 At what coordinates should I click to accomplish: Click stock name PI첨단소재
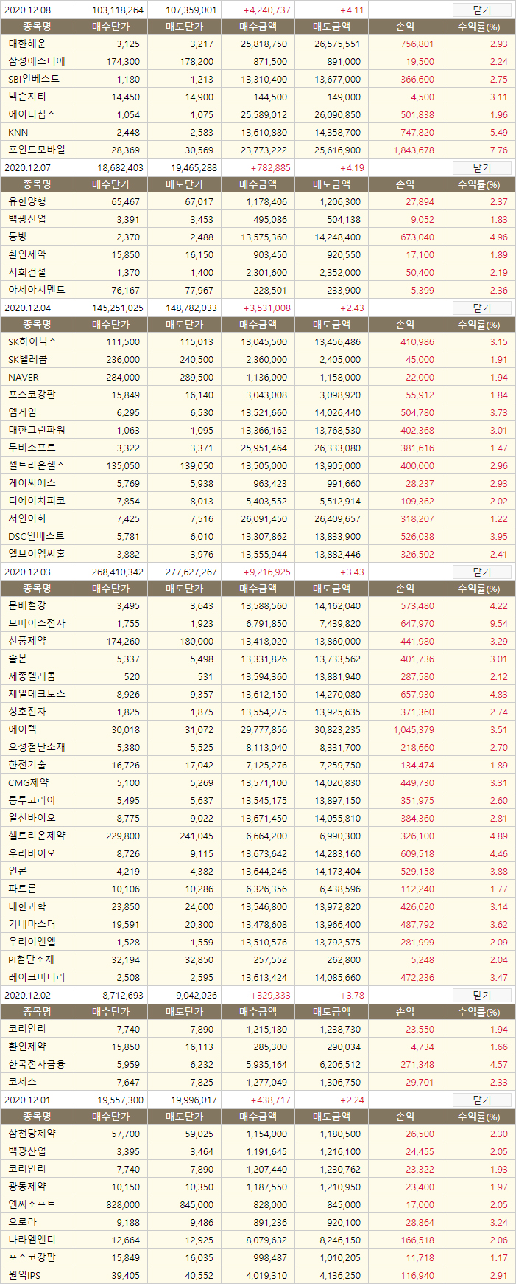[31, 959]
